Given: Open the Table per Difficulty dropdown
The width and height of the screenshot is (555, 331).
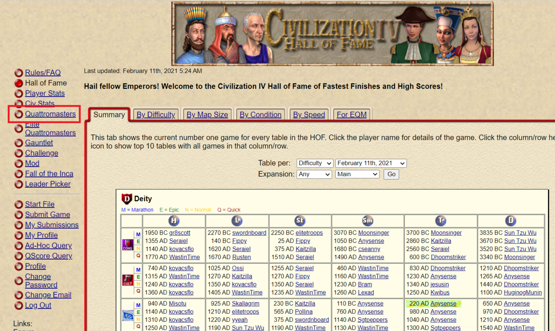Looking at the screenshot, I should [x=315, y=163].
